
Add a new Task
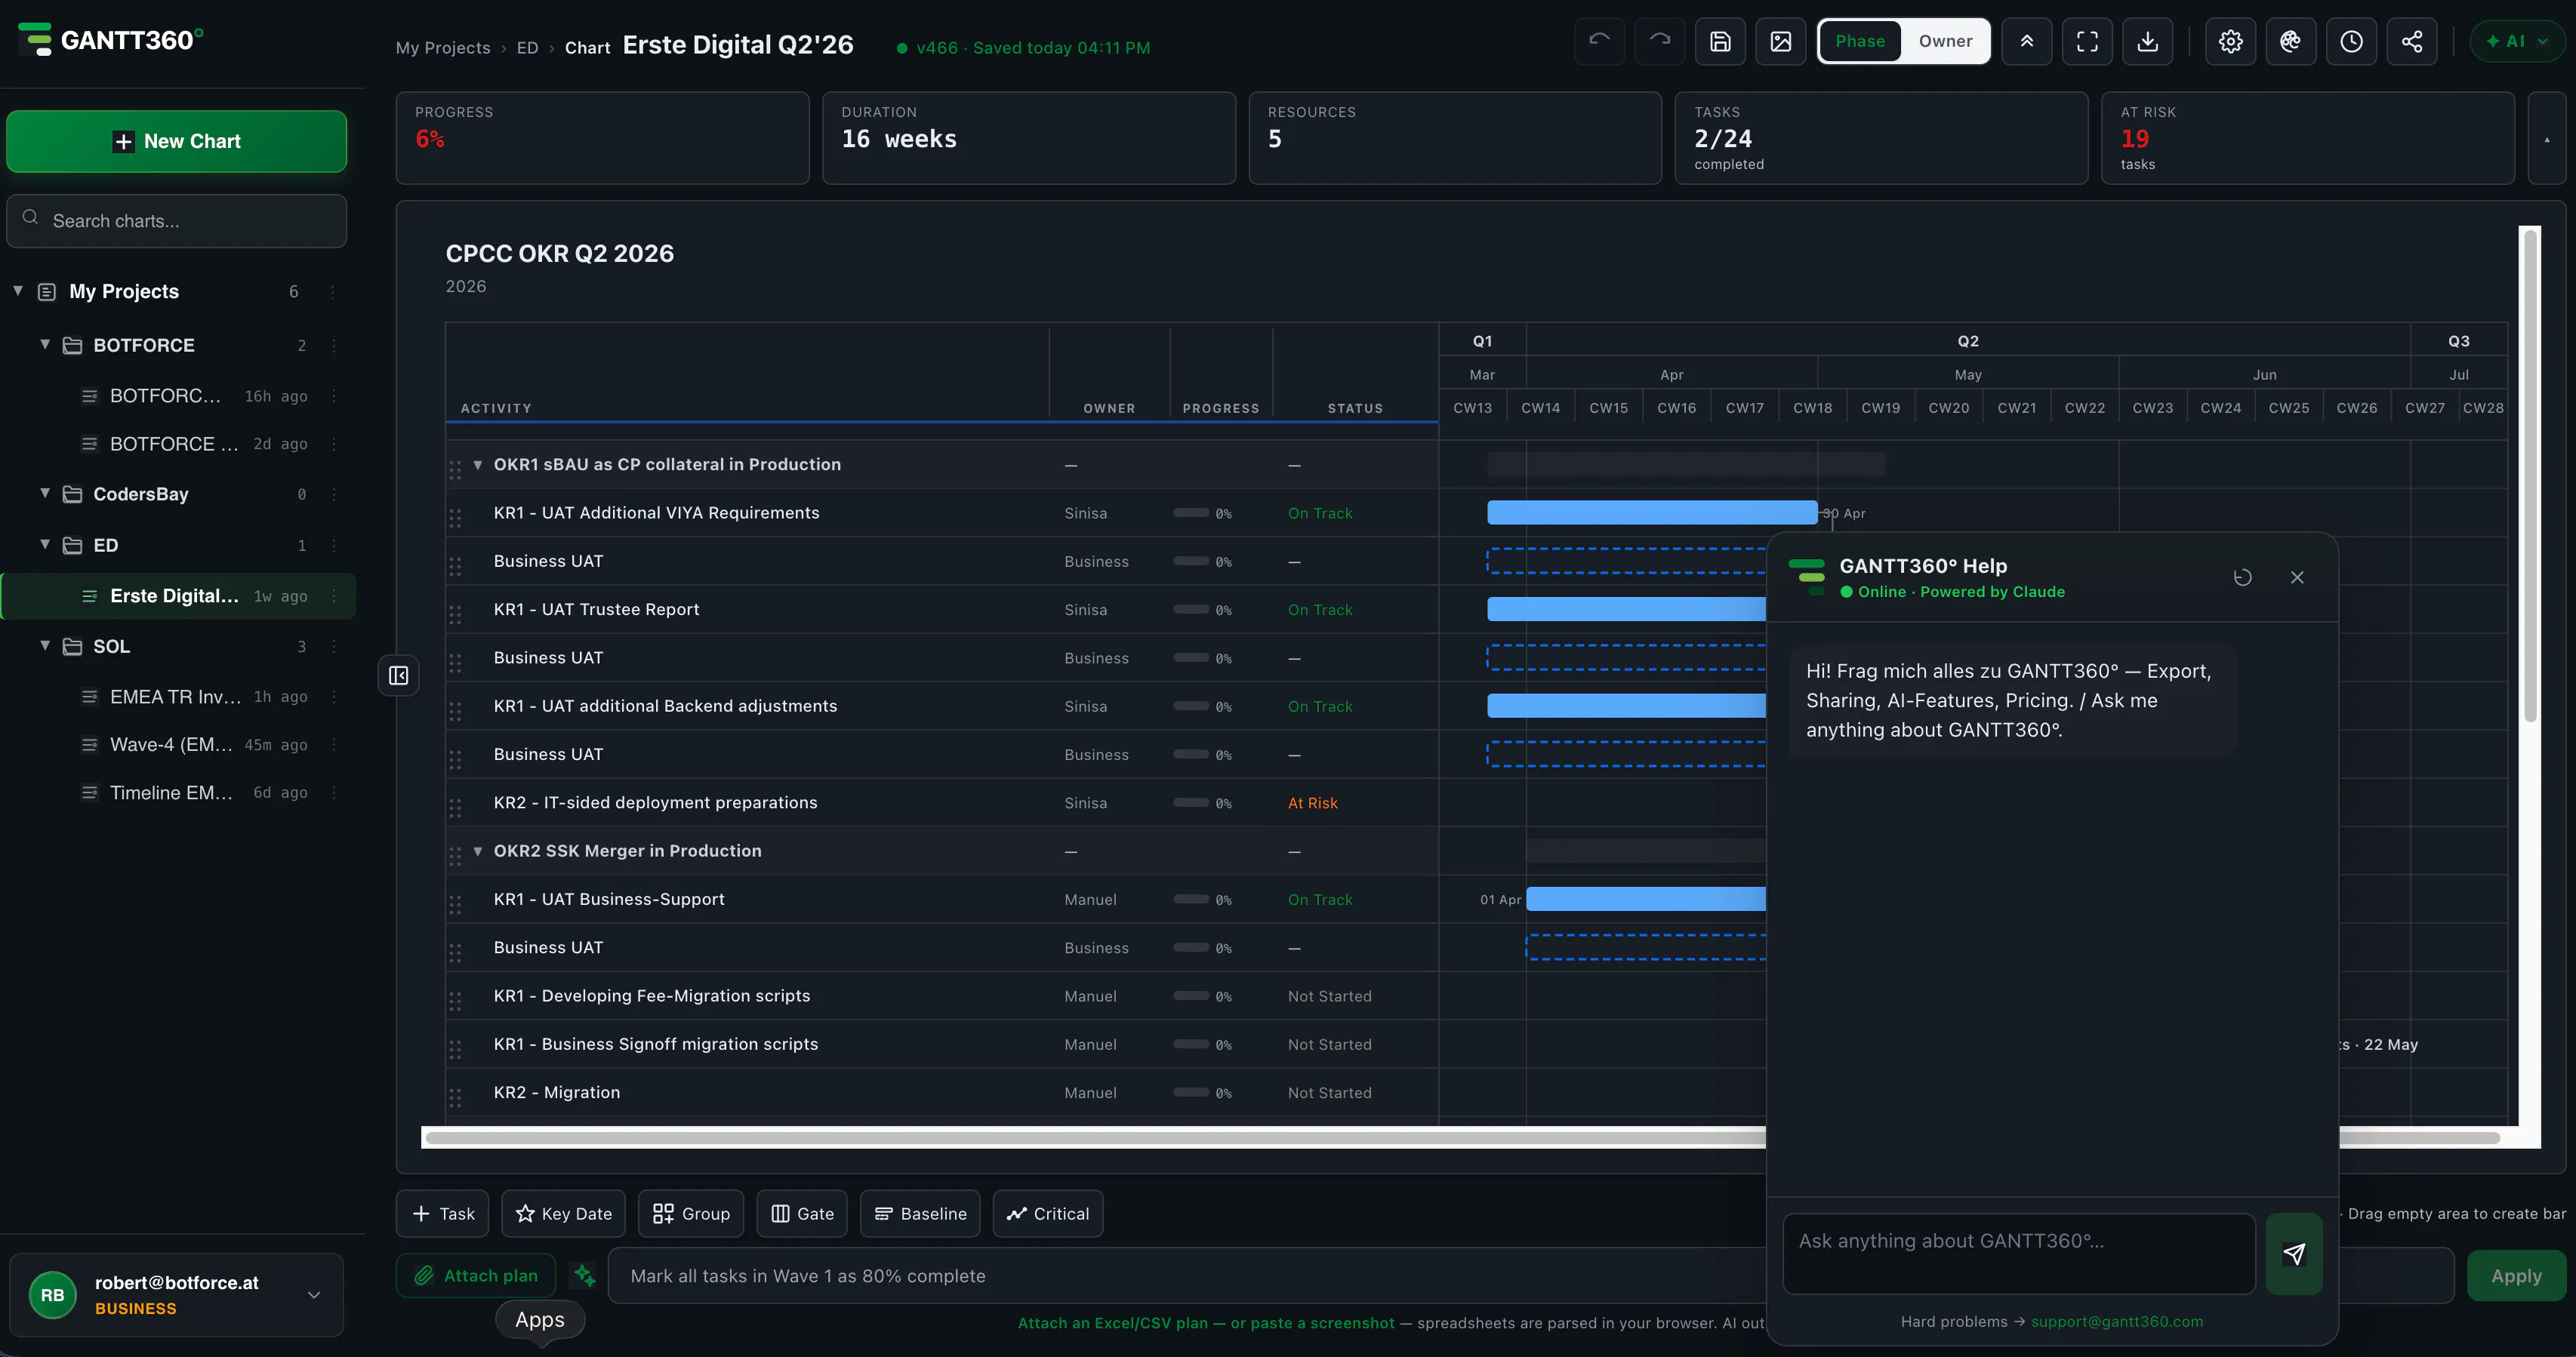pyautogui.click(x=443, y=1213)
